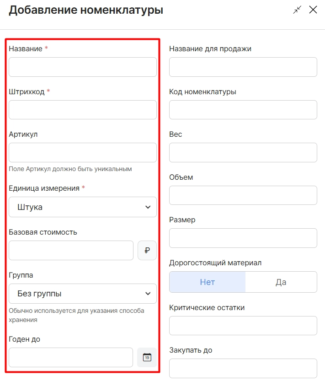The image size is (325, 386).
Task: Click the Годен до date field
Action: 71,357
